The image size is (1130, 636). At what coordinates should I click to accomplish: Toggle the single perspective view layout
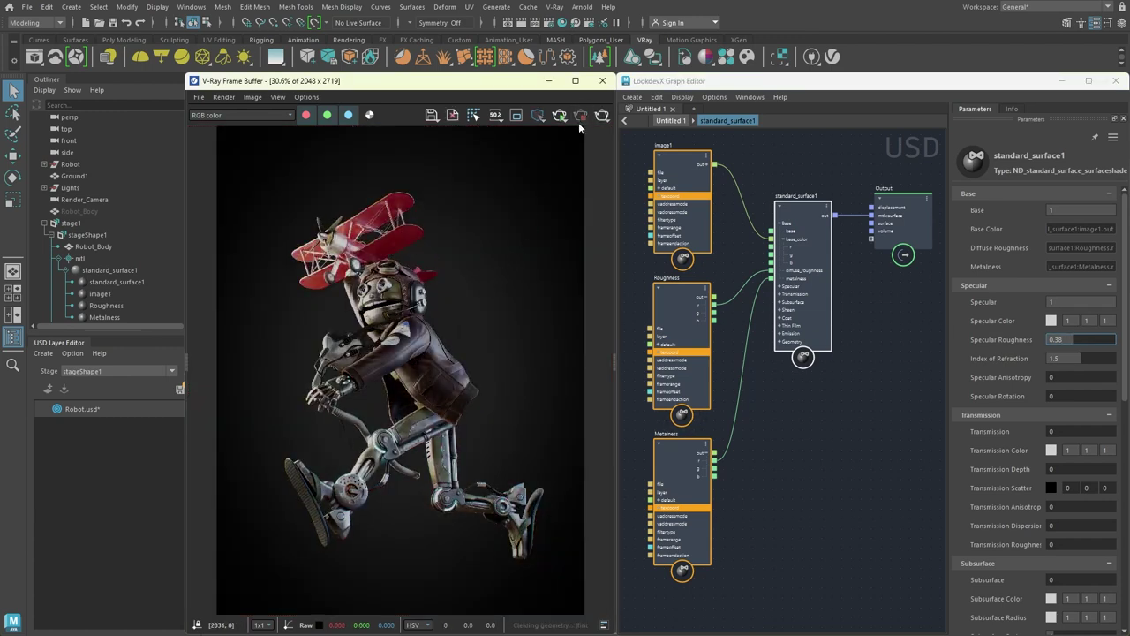13,272
